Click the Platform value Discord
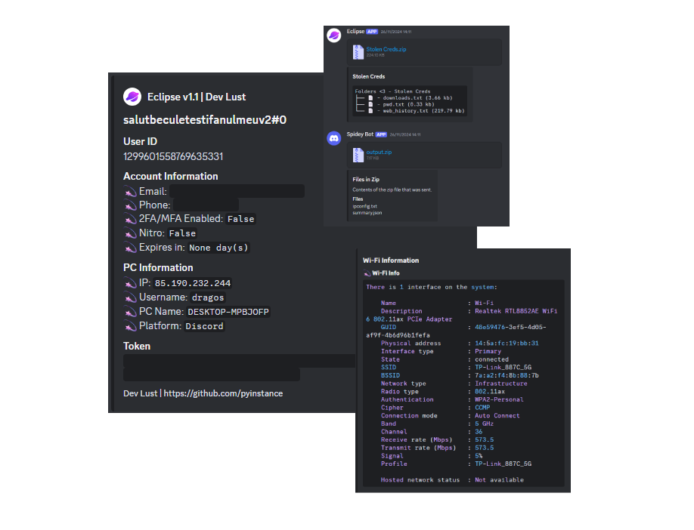The height and width of the screenshot is (530, 694). (x=204, y=326)
